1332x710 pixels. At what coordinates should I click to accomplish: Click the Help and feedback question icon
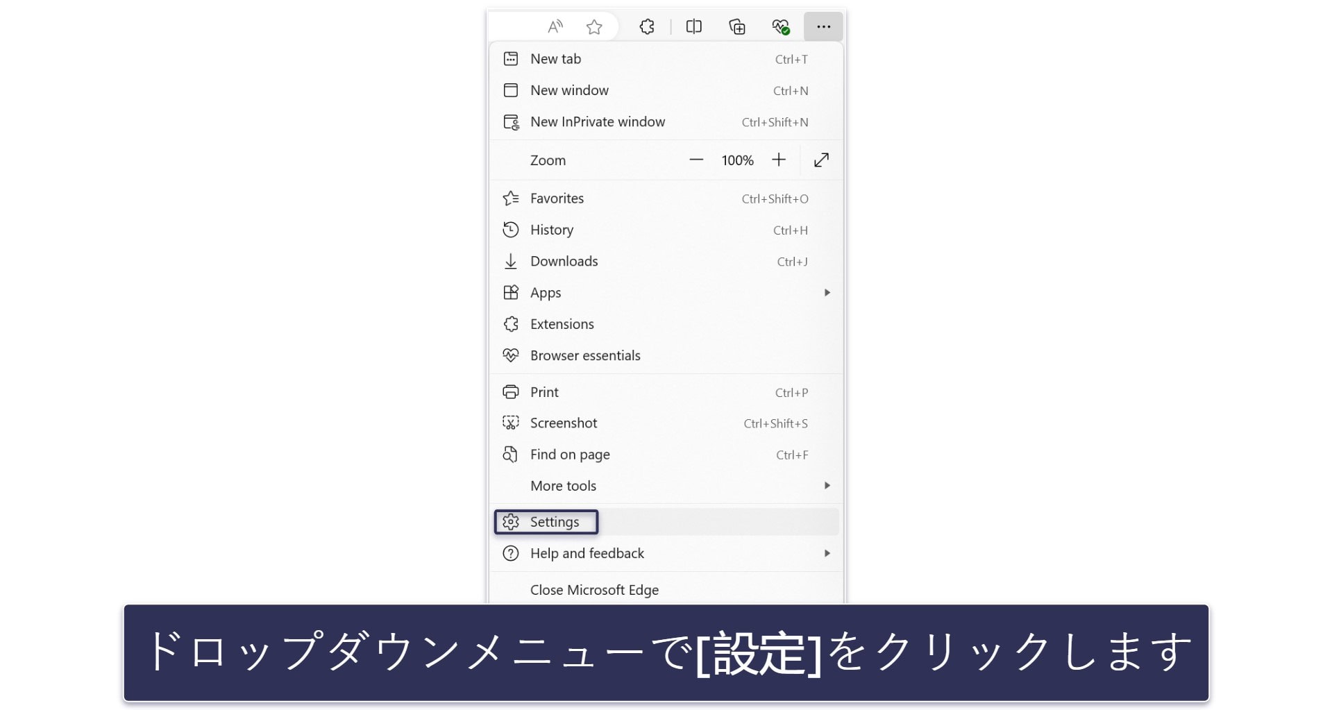511,553
